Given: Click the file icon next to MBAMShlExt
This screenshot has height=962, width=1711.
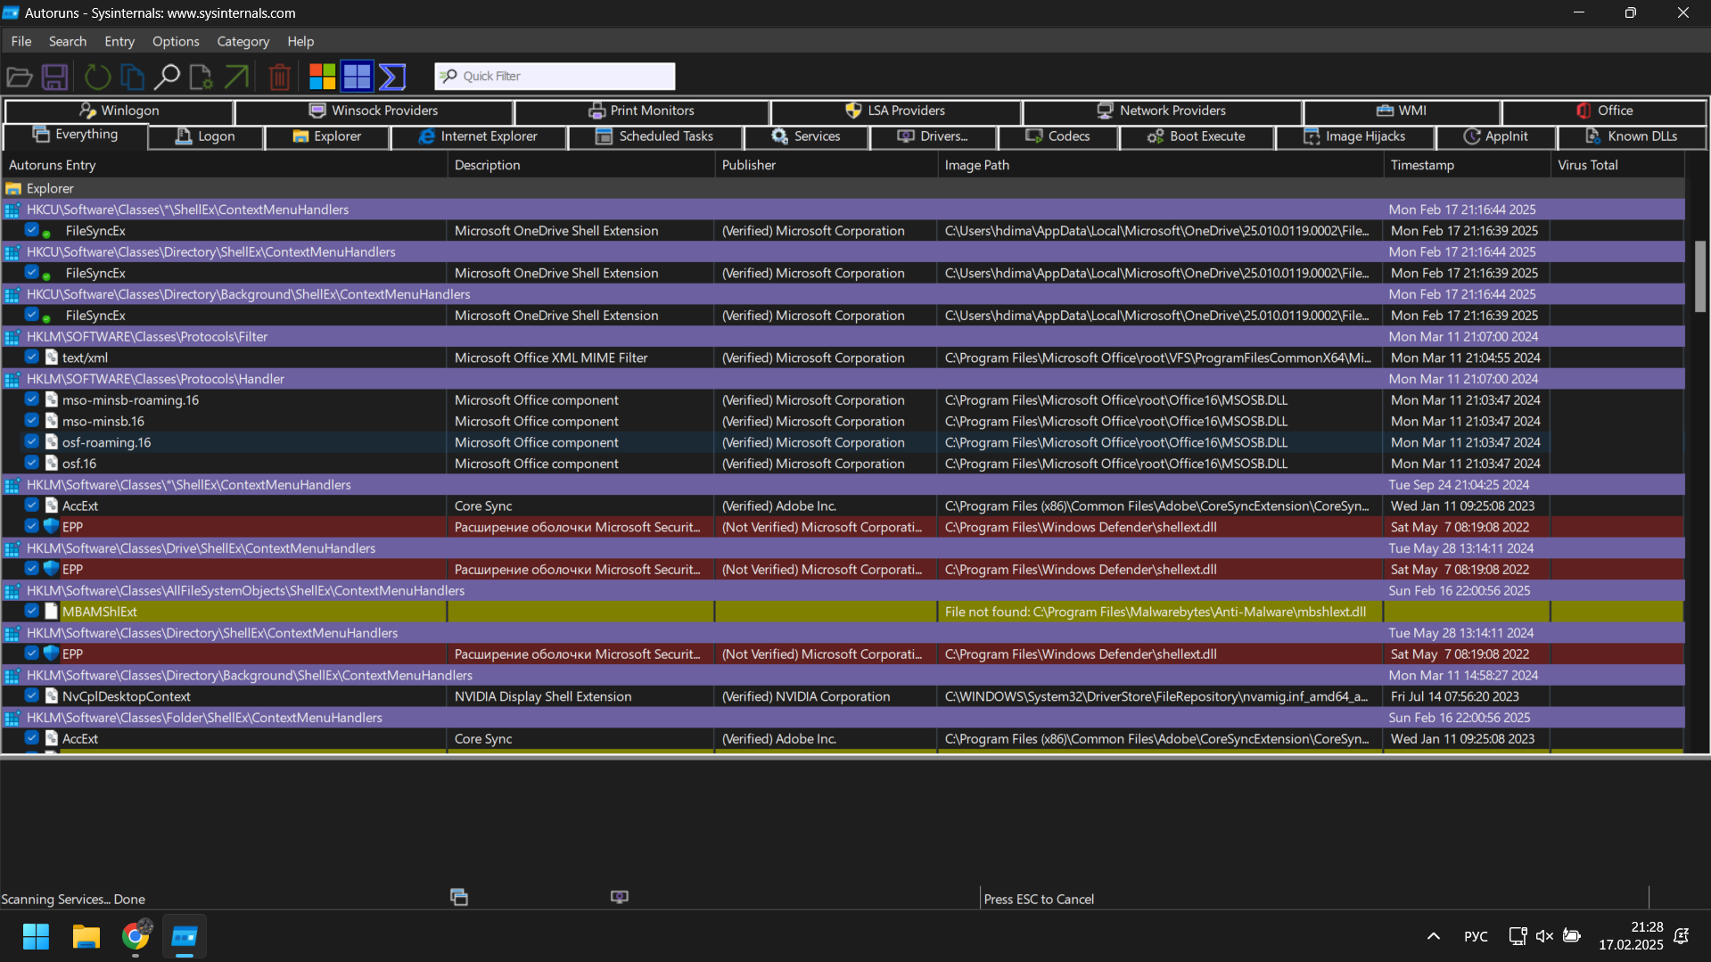Looking at the screenshot, I should pyautogui.click(x=51, y=612).
